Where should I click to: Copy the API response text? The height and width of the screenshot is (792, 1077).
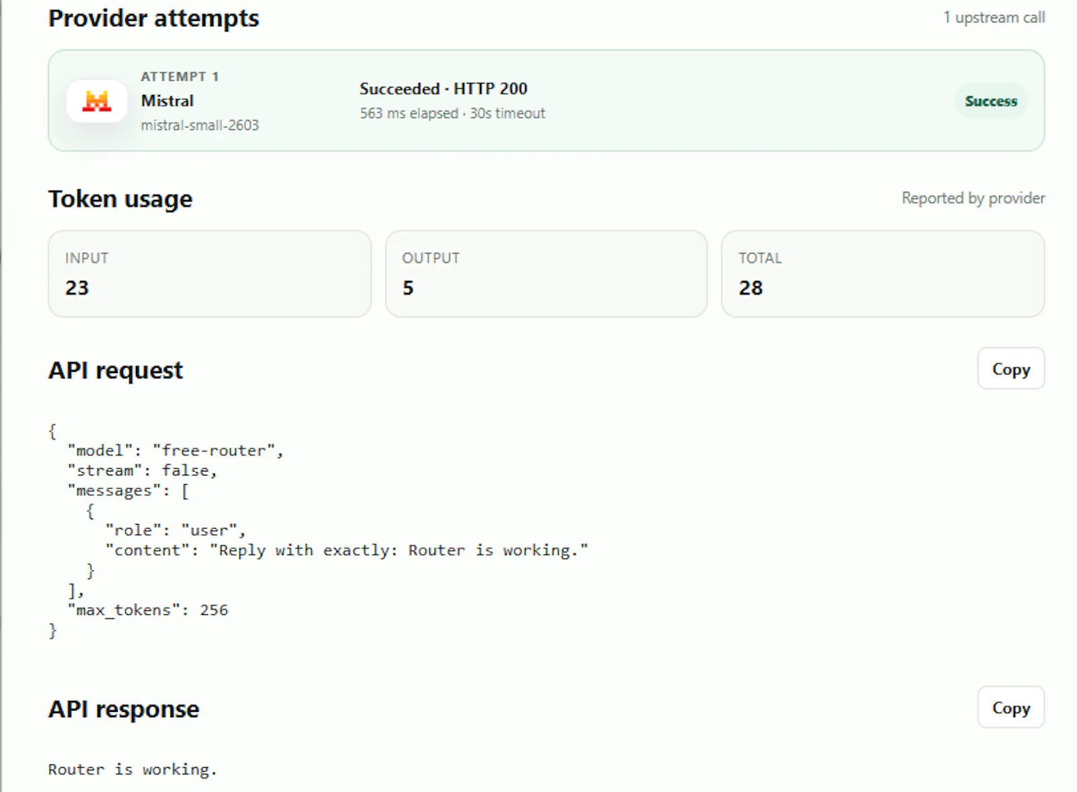pos(1010,707)
